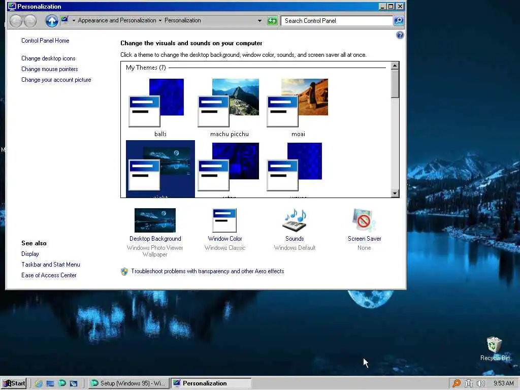Open the Start menu
This screenshot has width=520, height=390.
coord(14,383)
